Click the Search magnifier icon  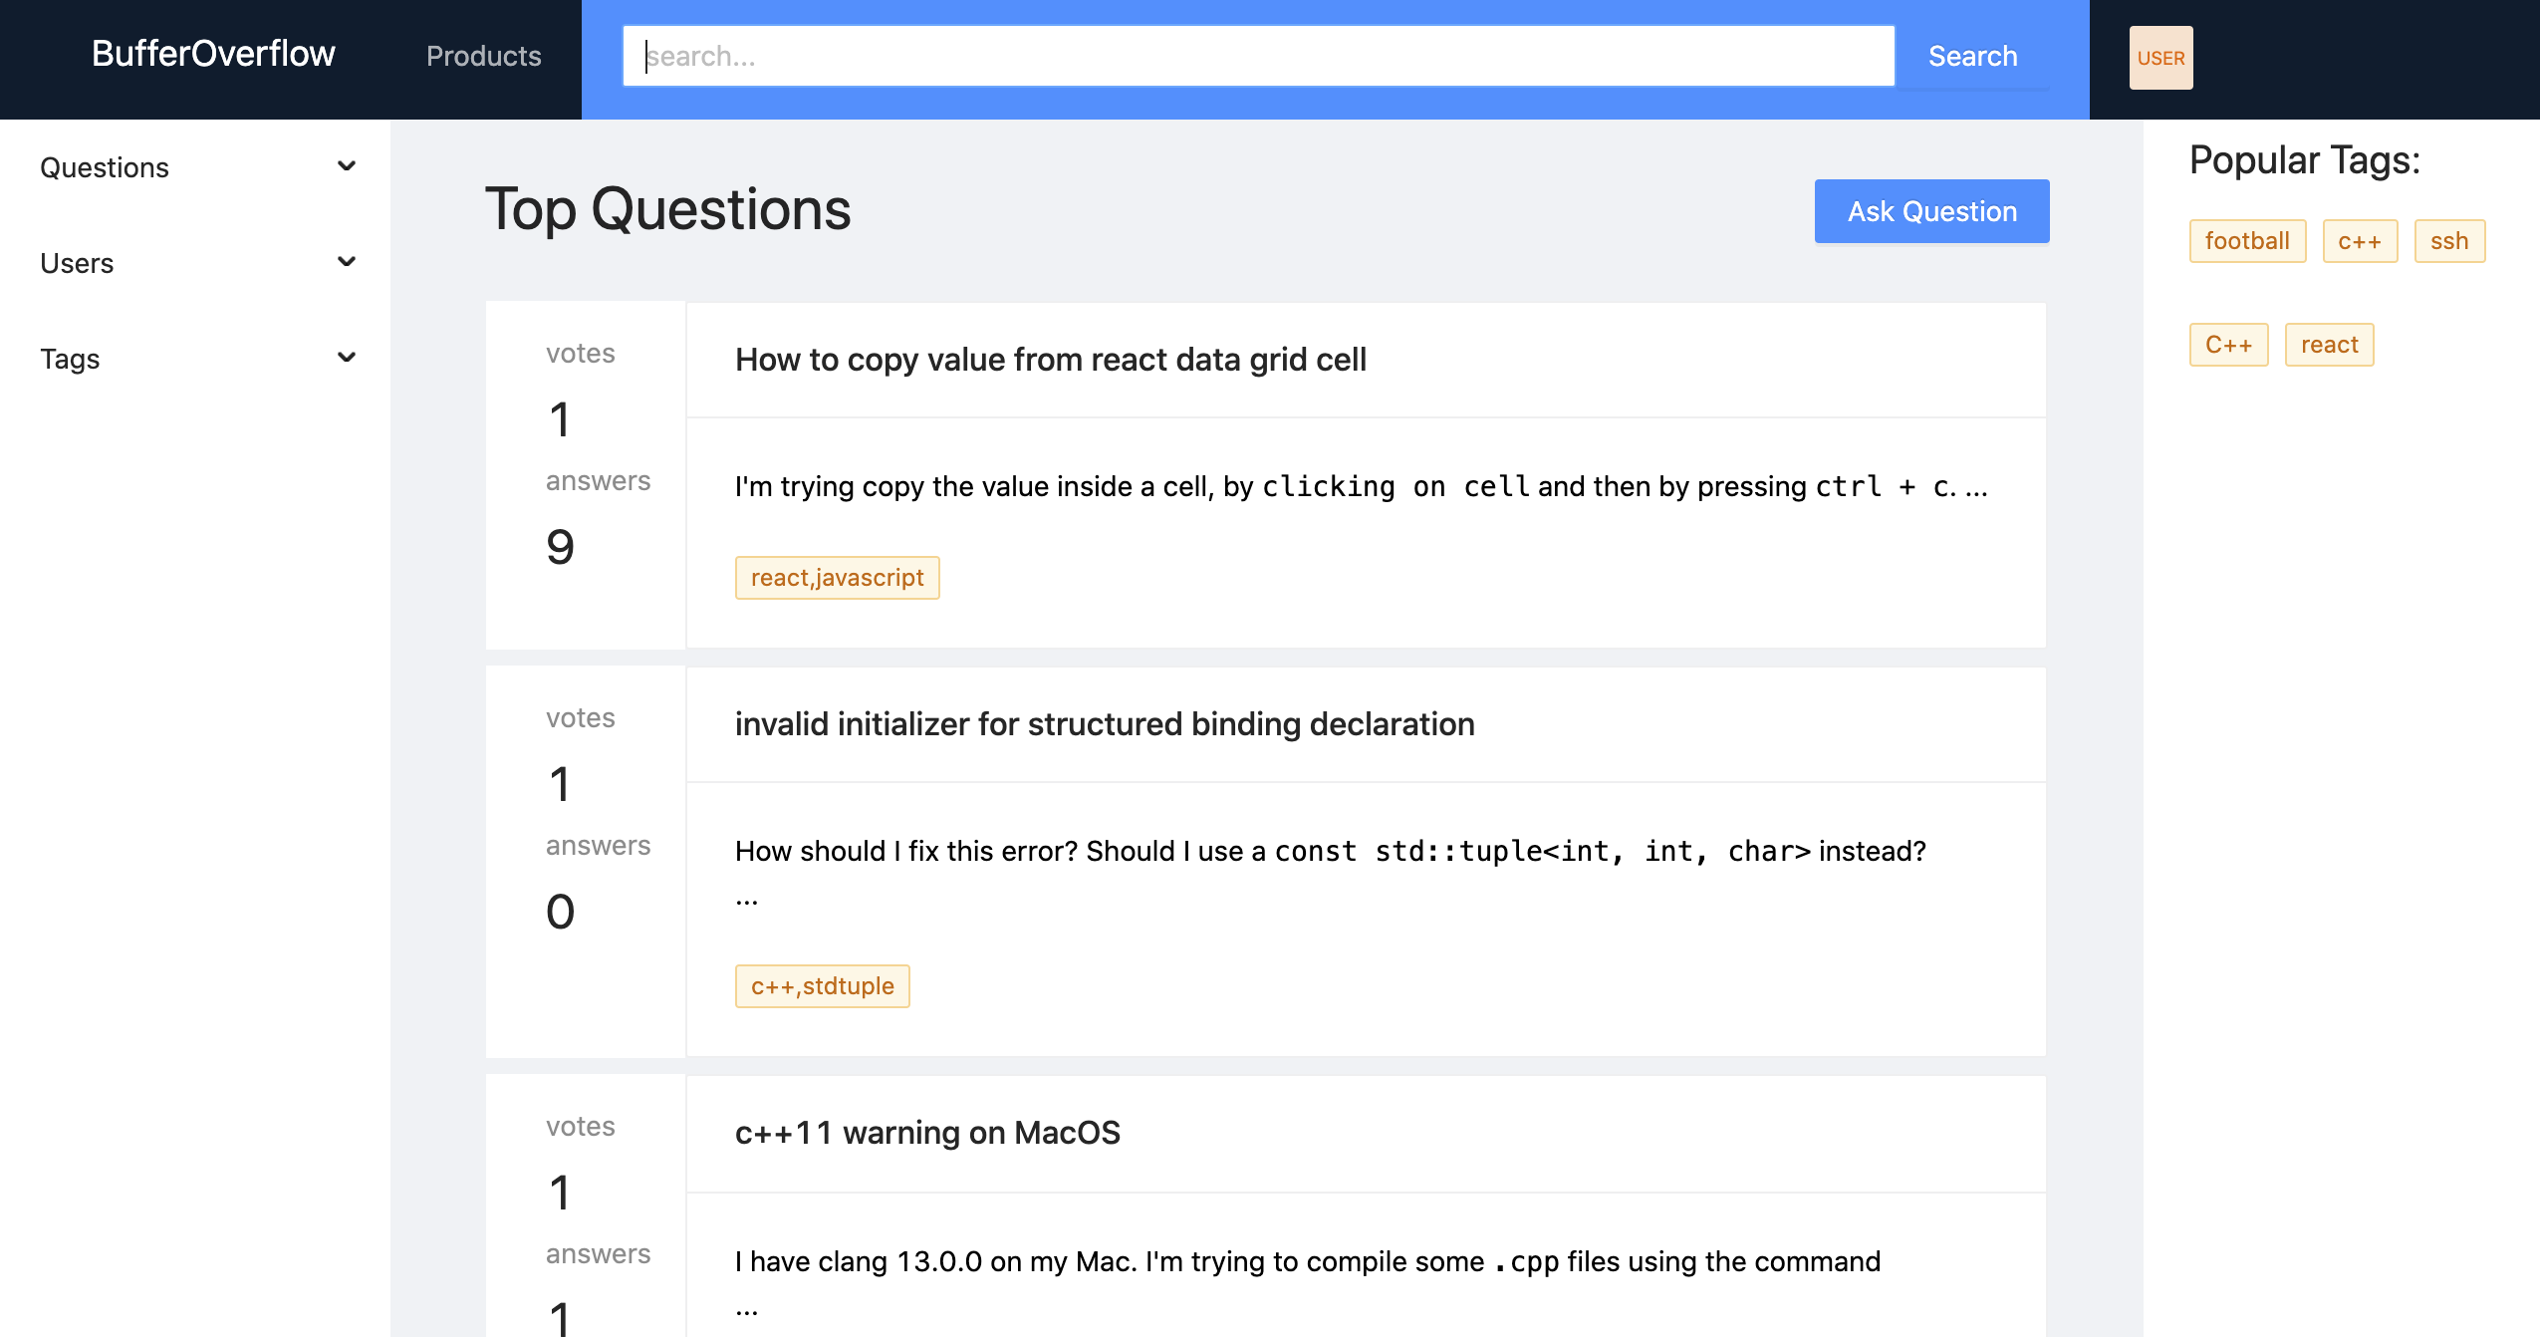click(1974, 57)
